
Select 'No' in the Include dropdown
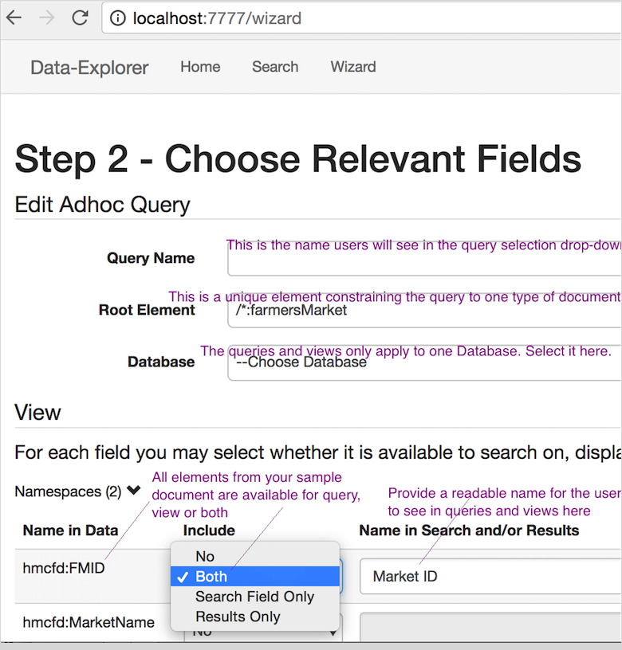[x=205, y=557]
